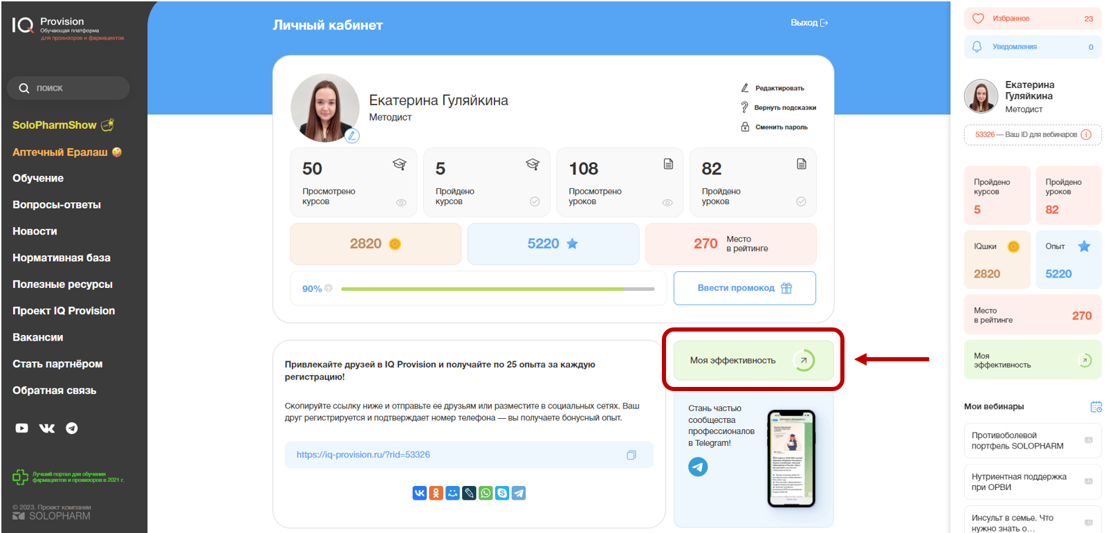1117x533 pixels.
Task: Click the document icon on the 108 card
Action: coord(668,164)
